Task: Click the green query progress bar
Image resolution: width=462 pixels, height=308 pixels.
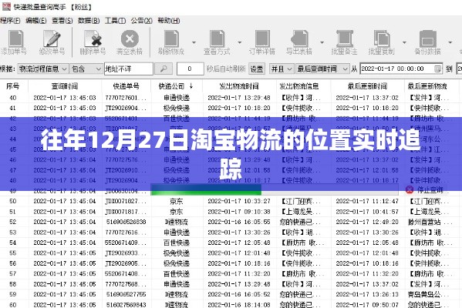Action: pos(206,190)
